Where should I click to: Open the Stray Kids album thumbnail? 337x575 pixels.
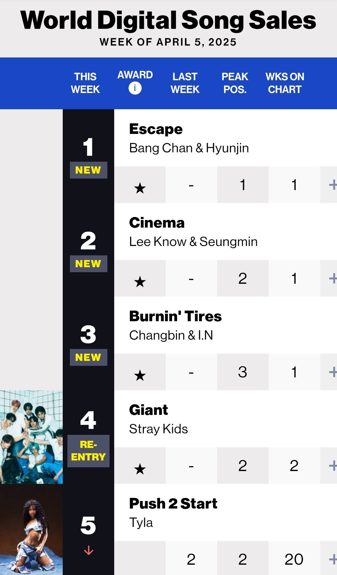click(31, 437)
